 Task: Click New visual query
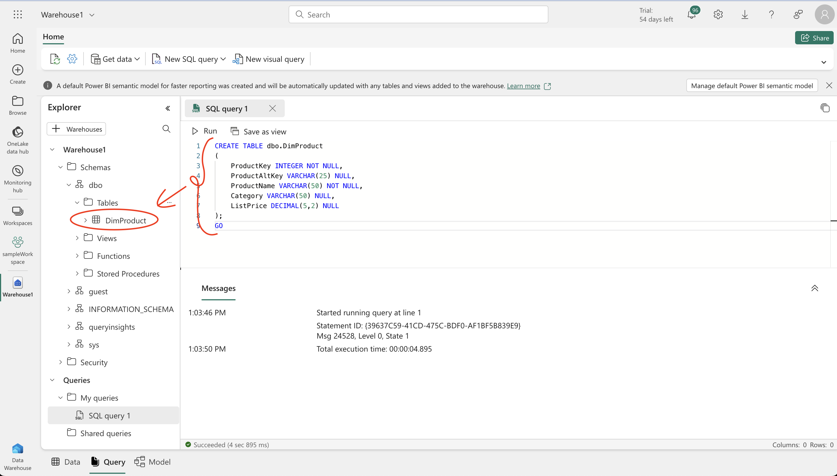click(x=269, y=59)
